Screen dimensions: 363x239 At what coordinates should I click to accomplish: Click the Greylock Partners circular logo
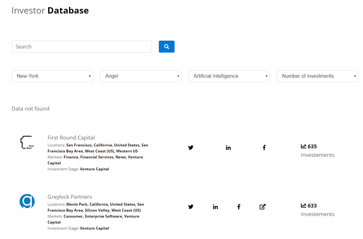point(27,201)
